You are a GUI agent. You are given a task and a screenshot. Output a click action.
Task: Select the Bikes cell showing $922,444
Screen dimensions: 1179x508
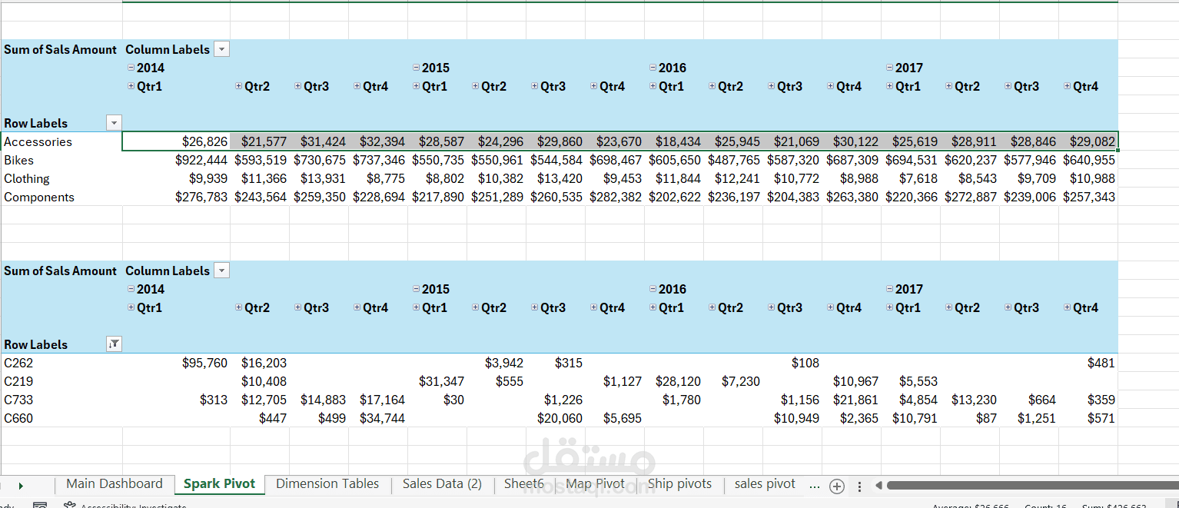(x=176, y=160)
